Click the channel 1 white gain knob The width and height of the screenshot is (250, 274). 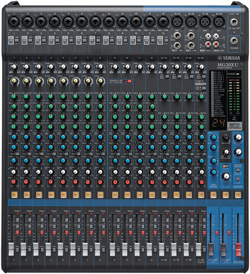pos(14,66)
